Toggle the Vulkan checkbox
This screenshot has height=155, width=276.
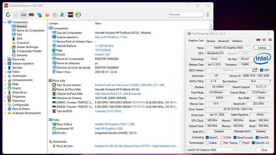click(207, 143)
